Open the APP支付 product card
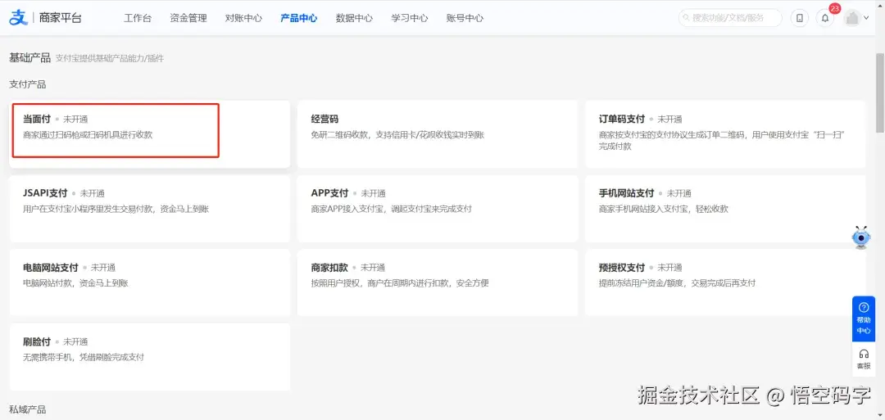Image resolution: width=885 pixels, height=420 pixels. [438, 209]
